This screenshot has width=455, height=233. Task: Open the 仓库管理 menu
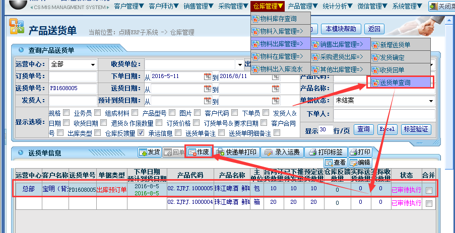268,6
